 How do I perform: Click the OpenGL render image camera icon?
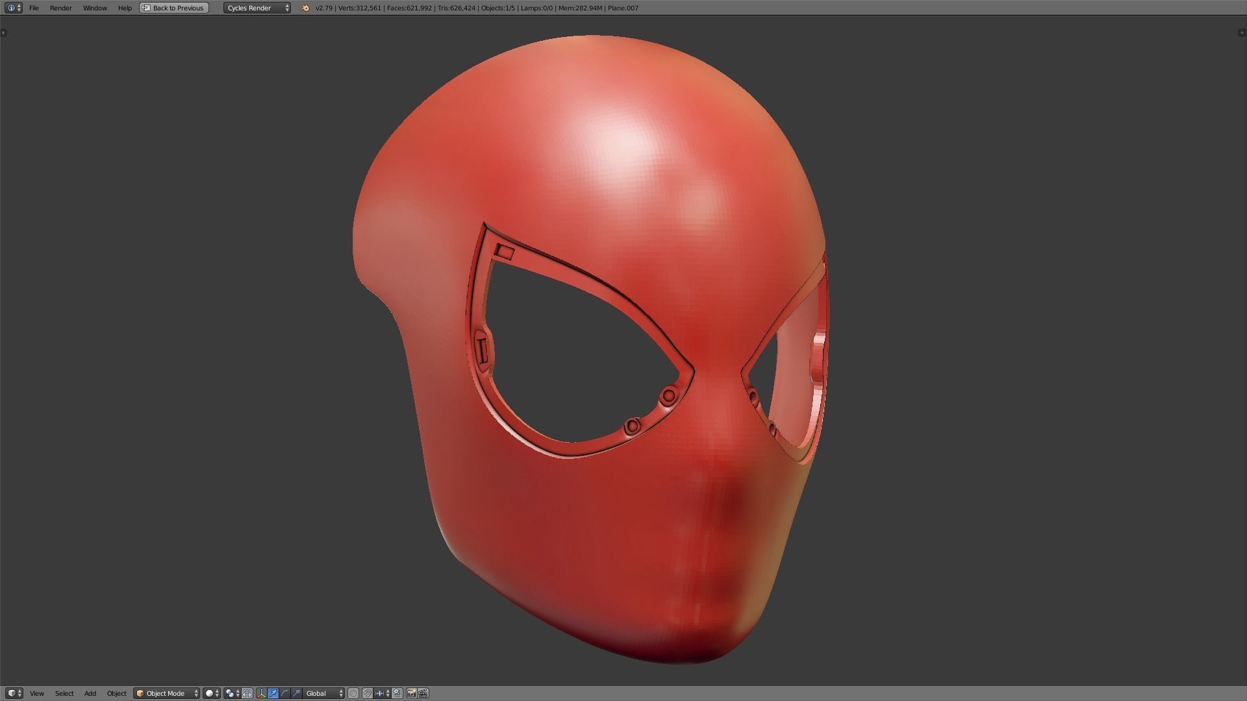pyautogui.click(x=412, y=693)
